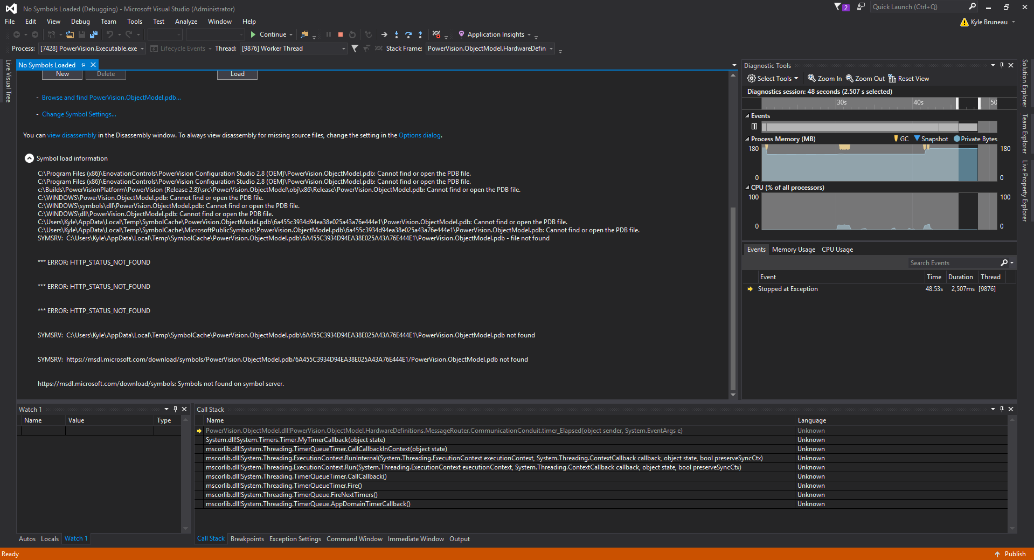Open the find in files toolbar icon

click(x=304, y=34)
